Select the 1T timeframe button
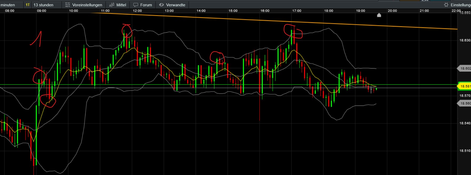 click(x=28, y=5)
